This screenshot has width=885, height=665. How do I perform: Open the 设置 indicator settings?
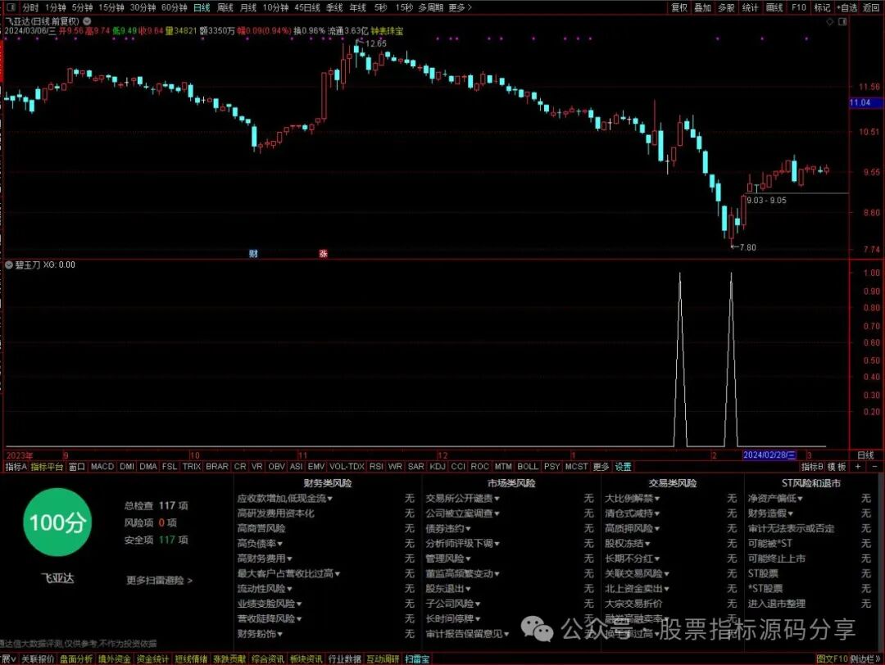click(623, 467)
